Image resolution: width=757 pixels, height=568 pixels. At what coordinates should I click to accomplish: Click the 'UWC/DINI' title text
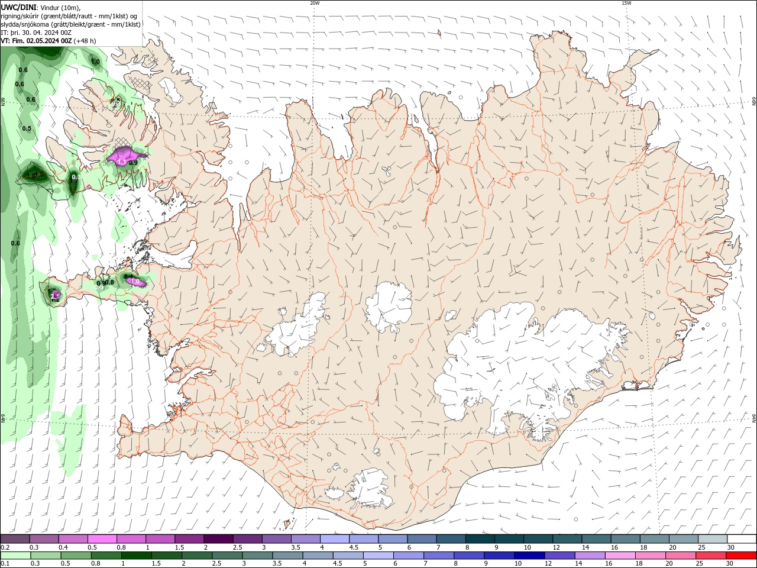(18, 7)
